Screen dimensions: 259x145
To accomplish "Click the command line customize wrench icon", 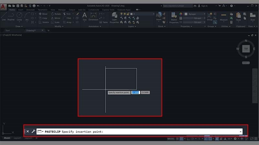I will tap(33, 131).
